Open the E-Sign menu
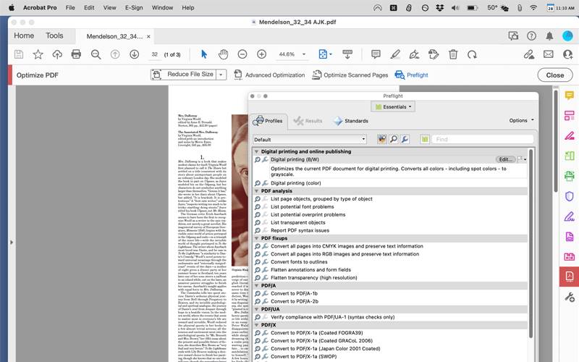 coord(134,7)
